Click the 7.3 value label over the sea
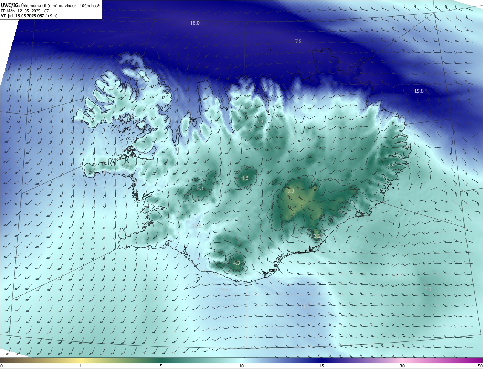This screenshot has width=483, height=369. (x=428, y=289)
